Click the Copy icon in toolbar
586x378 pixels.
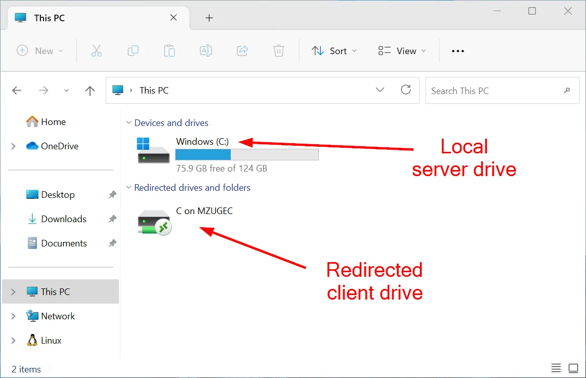pos(133,51)
